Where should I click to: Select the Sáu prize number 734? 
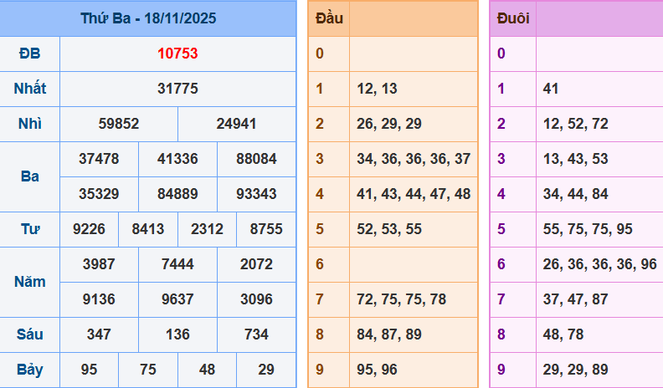(x=256, y=334)
